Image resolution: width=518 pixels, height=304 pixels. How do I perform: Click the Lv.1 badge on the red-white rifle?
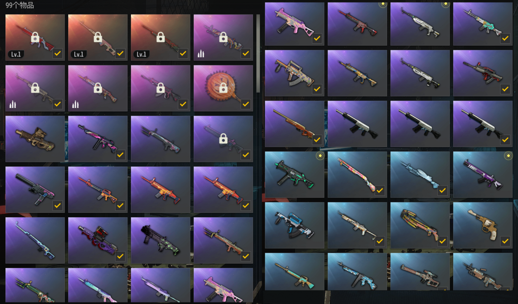(x=16, y=54)
